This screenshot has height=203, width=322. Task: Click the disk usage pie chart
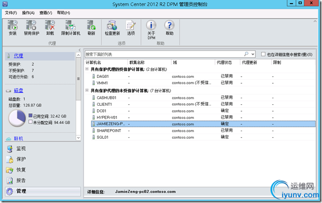point(17,118)
